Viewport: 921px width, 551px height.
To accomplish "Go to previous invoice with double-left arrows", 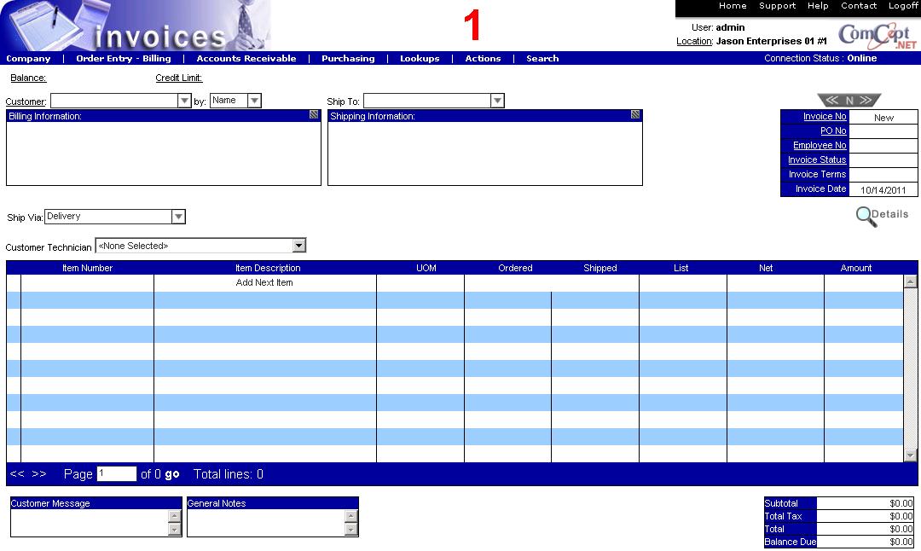I will pyautogui.click(x=831, y=101).
